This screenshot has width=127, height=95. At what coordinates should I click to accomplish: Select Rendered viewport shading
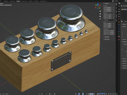click(x=94, y=94)
